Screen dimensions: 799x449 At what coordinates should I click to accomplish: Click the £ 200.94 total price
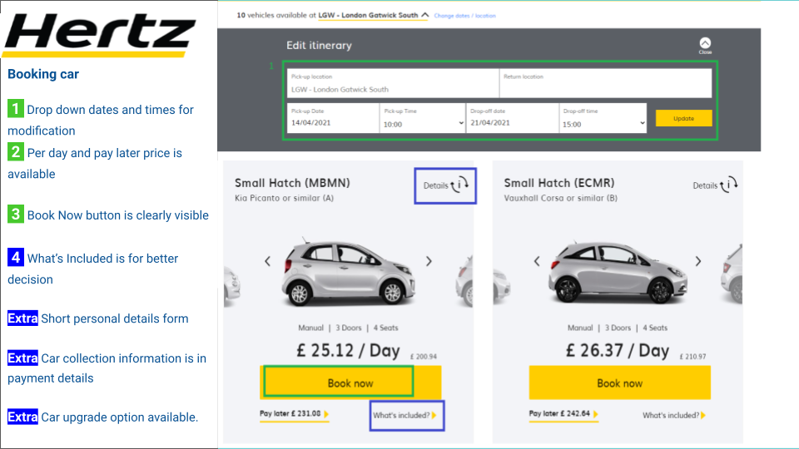coord(424,357)
